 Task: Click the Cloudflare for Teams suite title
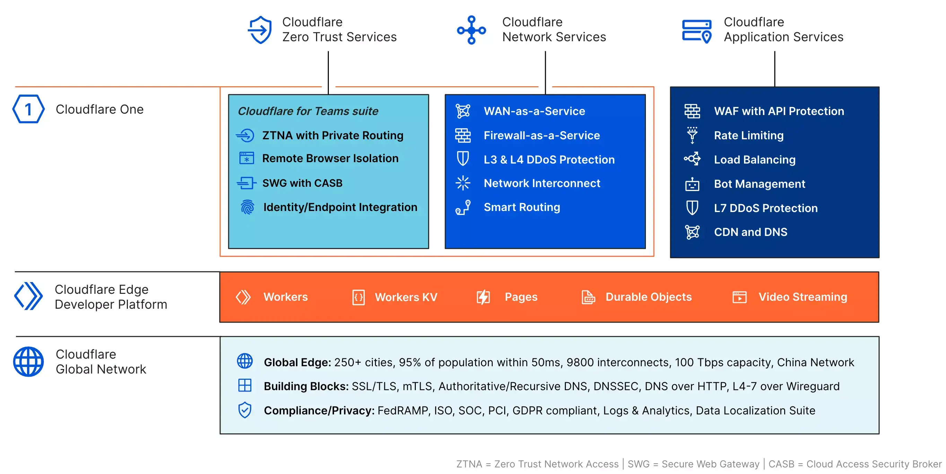[x=308, y=111]
